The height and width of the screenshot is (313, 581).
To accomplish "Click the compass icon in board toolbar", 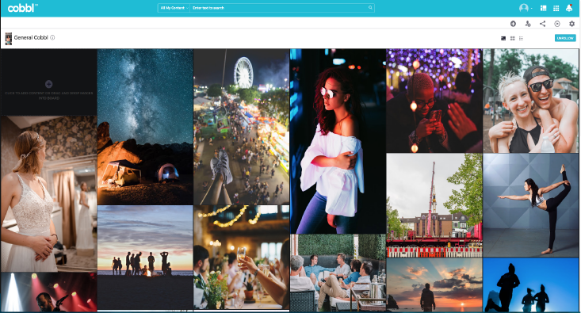I will click(x=513, y=24).
